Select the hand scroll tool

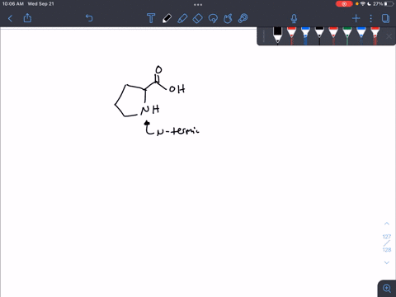pyautogui.click(x=228, y=18)
